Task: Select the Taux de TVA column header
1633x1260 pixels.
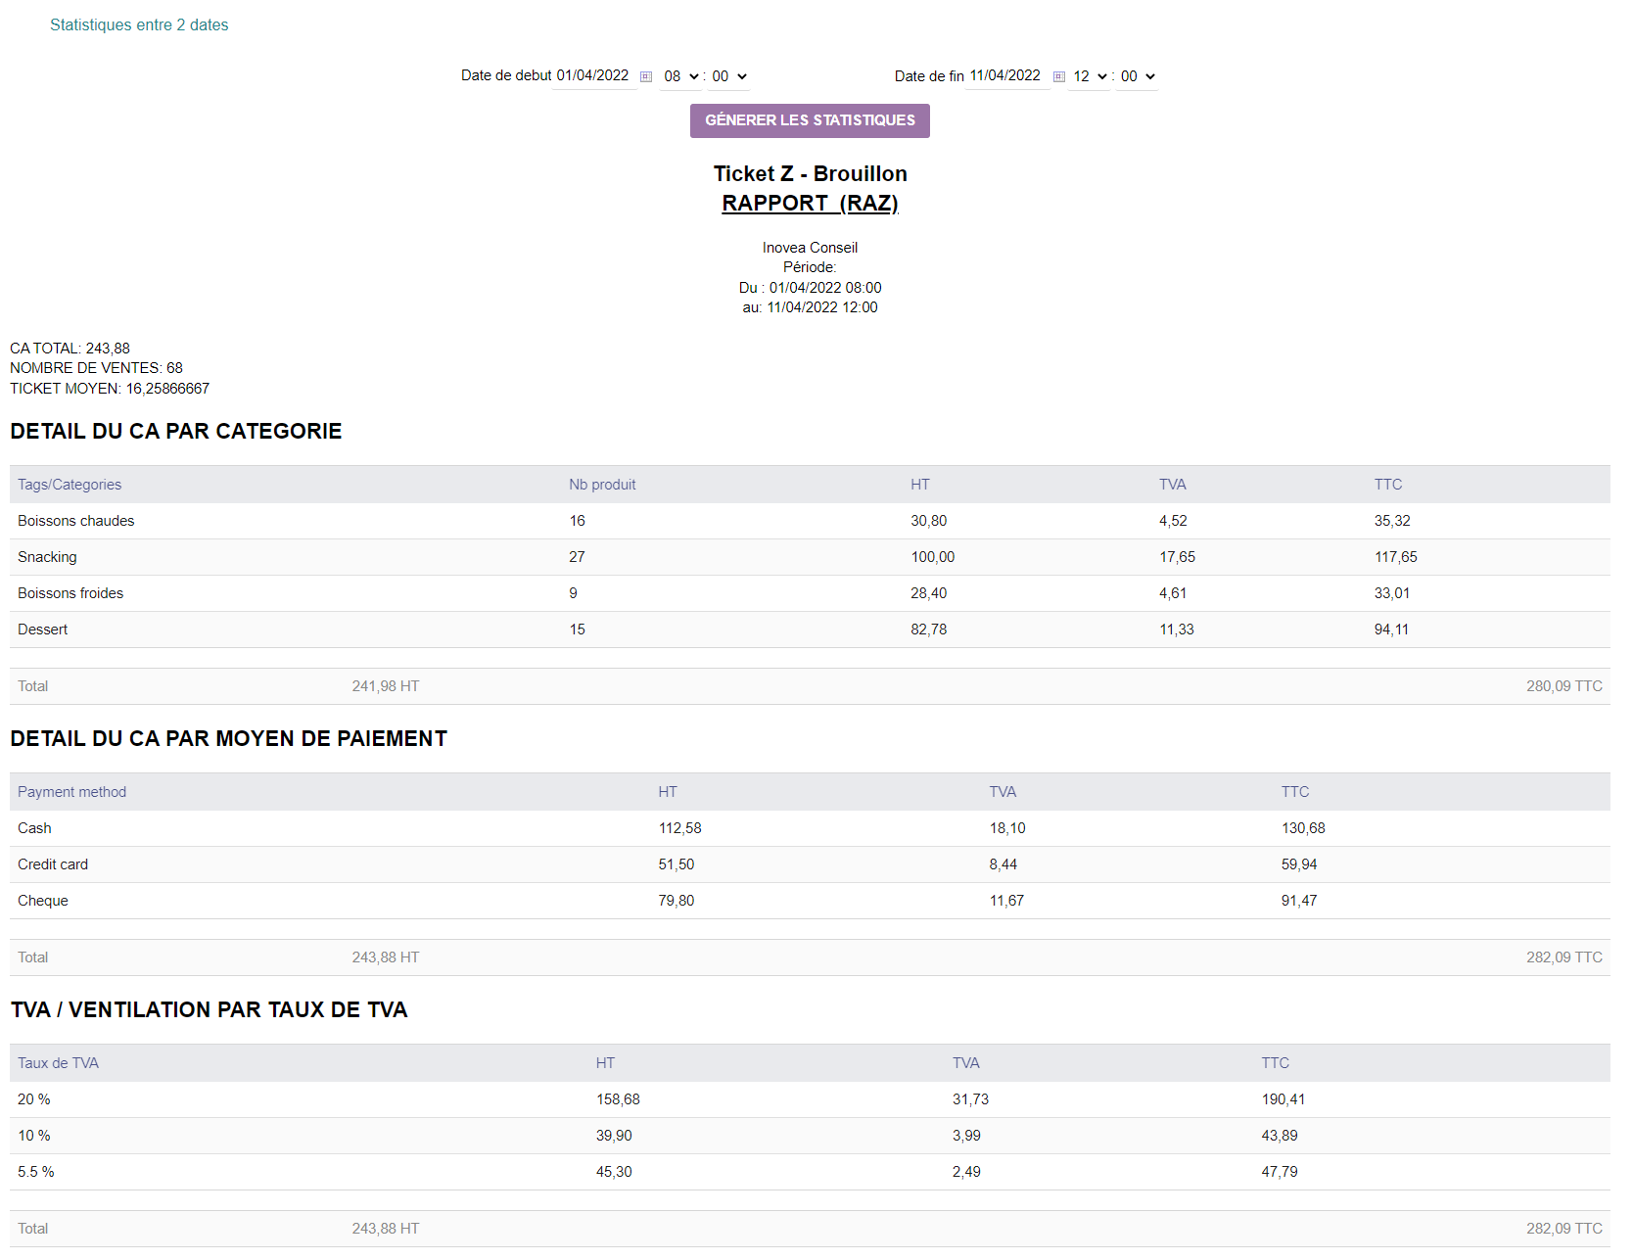Action: (x=58, y=1063)
